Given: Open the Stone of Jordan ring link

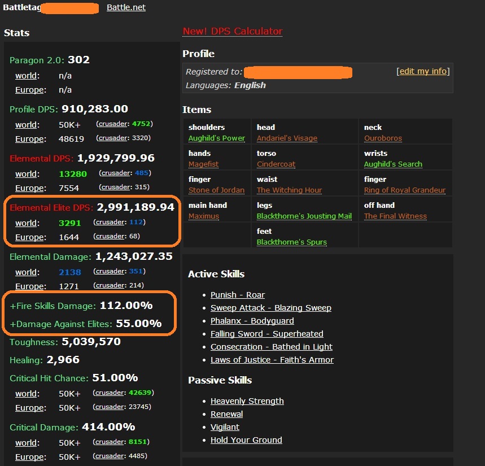Looking at the screenshot, I should pyautogui.click(x=216, y=190).
